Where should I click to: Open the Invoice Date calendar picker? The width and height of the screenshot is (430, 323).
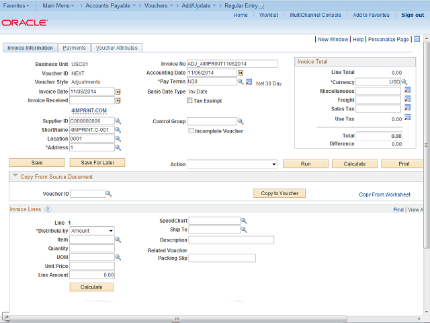[118, 92]
